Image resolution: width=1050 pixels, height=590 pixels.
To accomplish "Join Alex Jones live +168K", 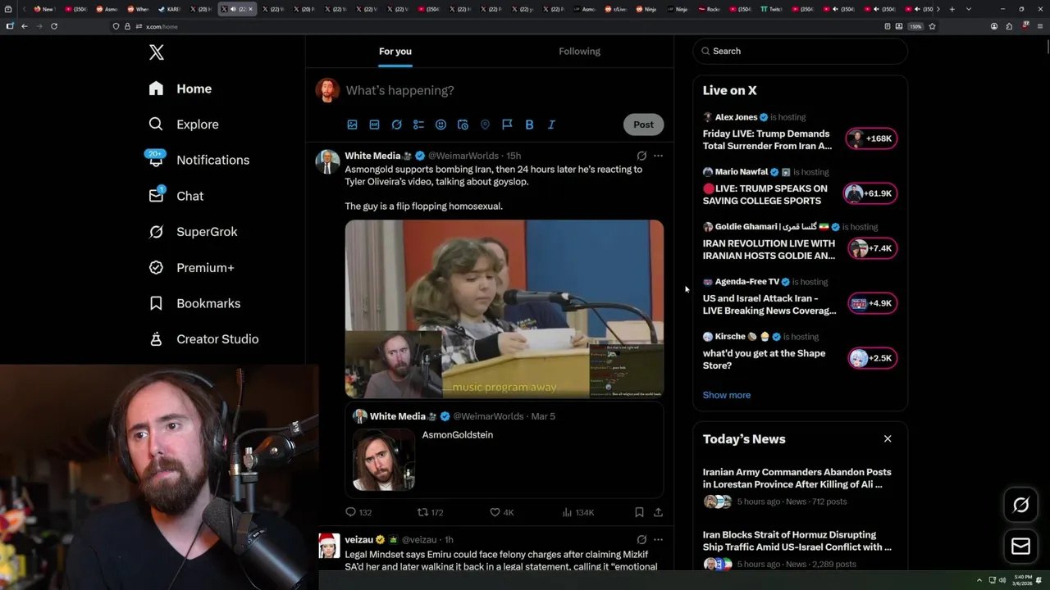I will click(x=871, y=138).
